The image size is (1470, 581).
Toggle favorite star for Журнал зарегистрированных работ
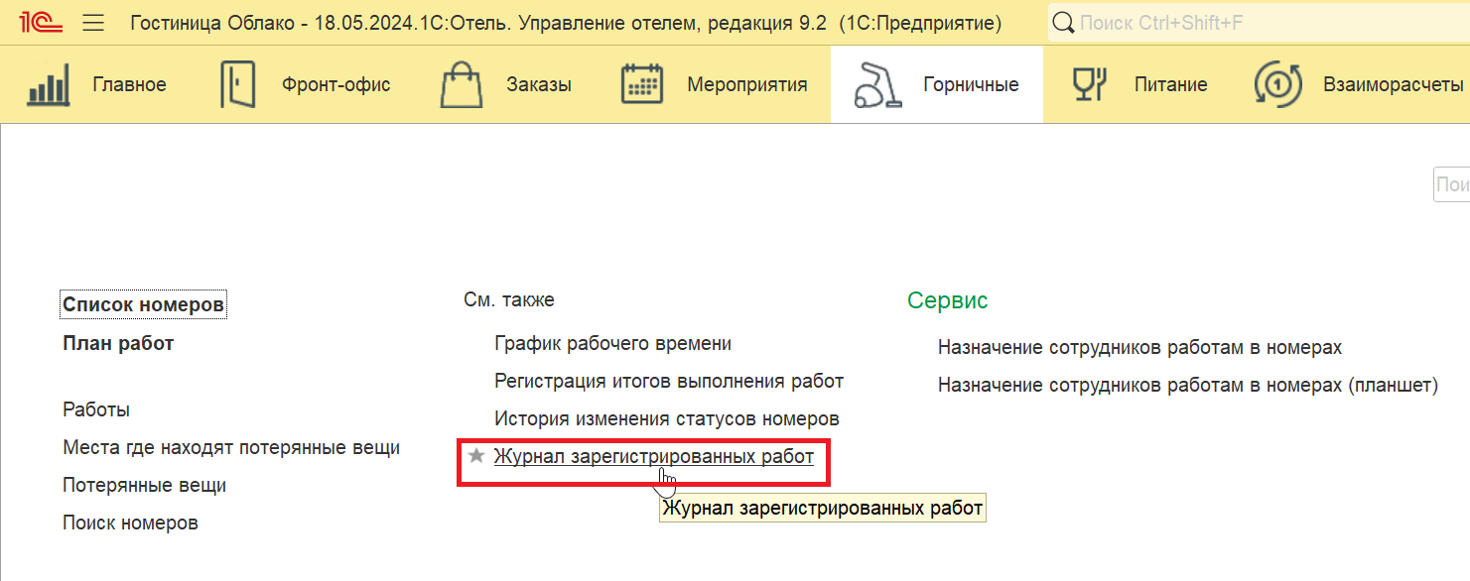coord(476,456)
